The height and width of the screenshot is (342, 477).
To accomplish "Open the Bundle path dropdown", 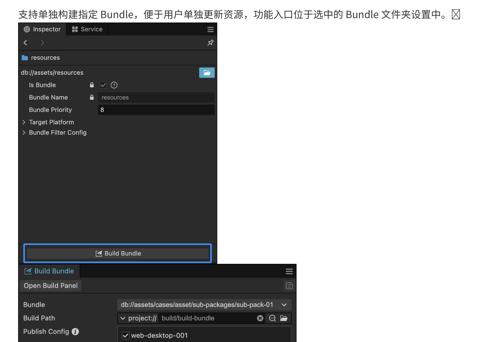I will pos(204,305).
